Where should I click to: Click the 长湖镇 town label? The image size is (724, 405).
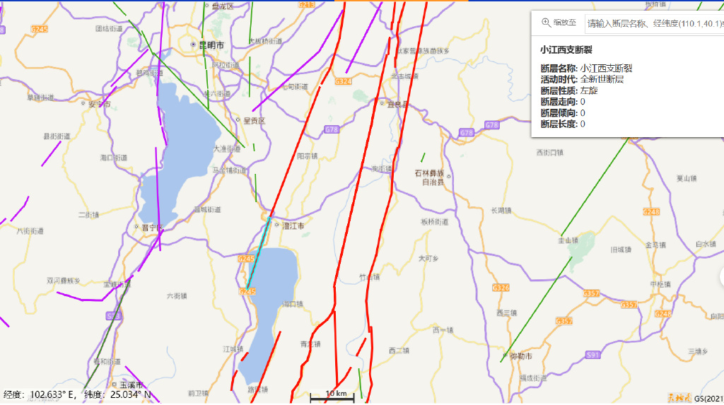click(x=501, y=211)
